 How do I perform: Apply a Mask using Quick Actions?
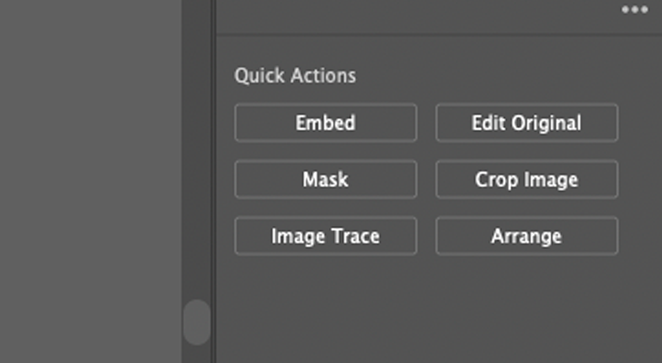point(325,179)
